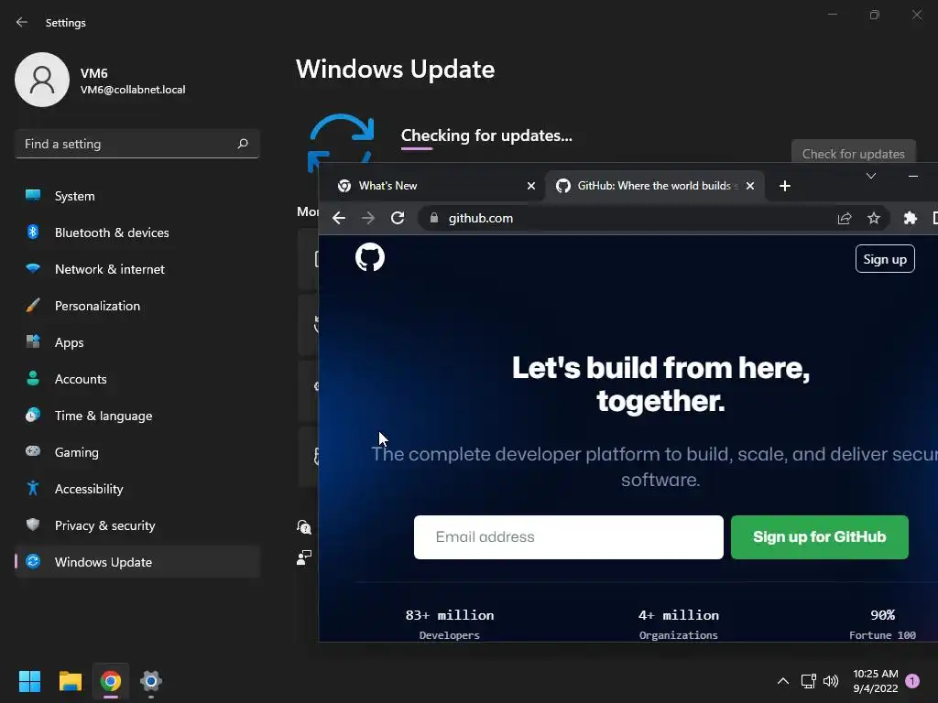
Task: Open the clock showing 10:25 AM
Action: click(875, 681)
